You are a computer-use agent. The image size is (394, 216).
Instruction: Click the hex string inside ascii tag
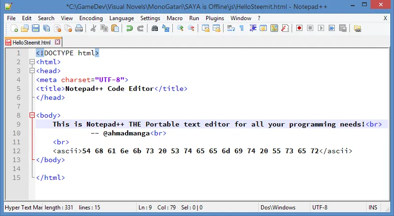[200, 151]
